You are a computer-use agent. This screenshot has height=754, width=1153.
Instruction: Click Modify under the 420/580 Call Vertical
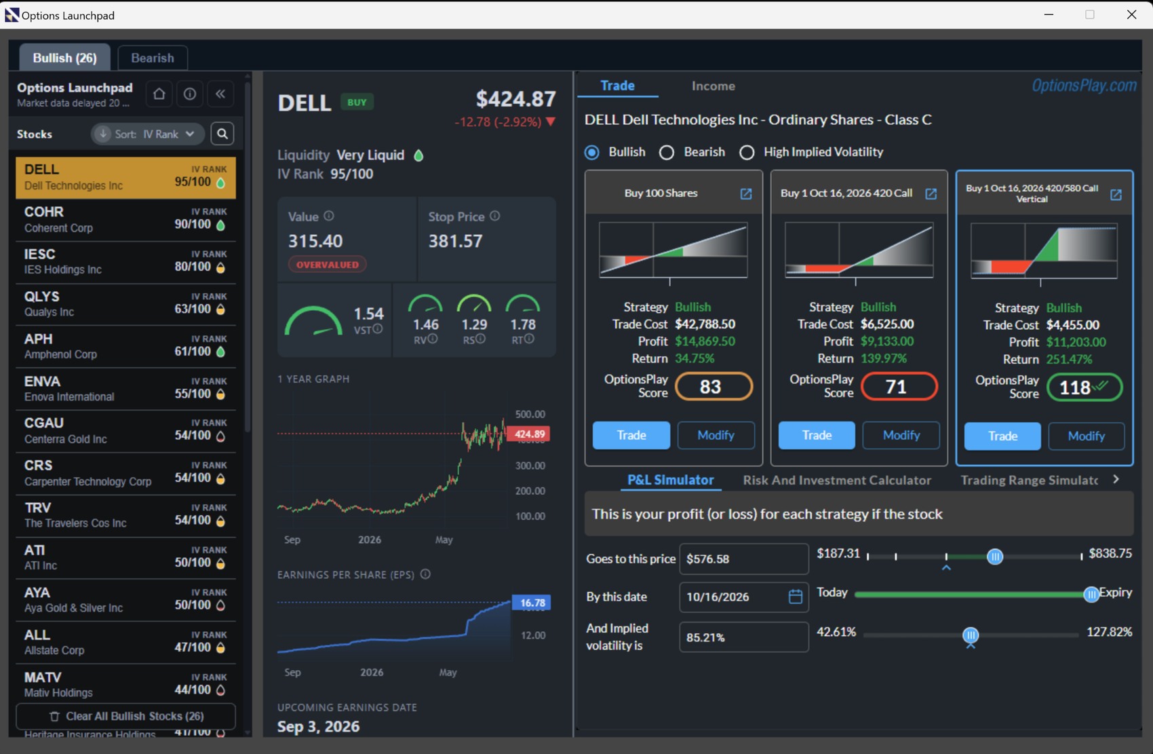coord(1086,436)
